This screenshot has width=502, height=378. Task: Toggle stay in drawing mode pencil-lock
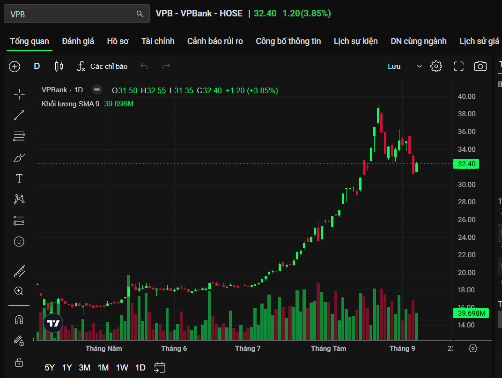[x=19, y=341]
